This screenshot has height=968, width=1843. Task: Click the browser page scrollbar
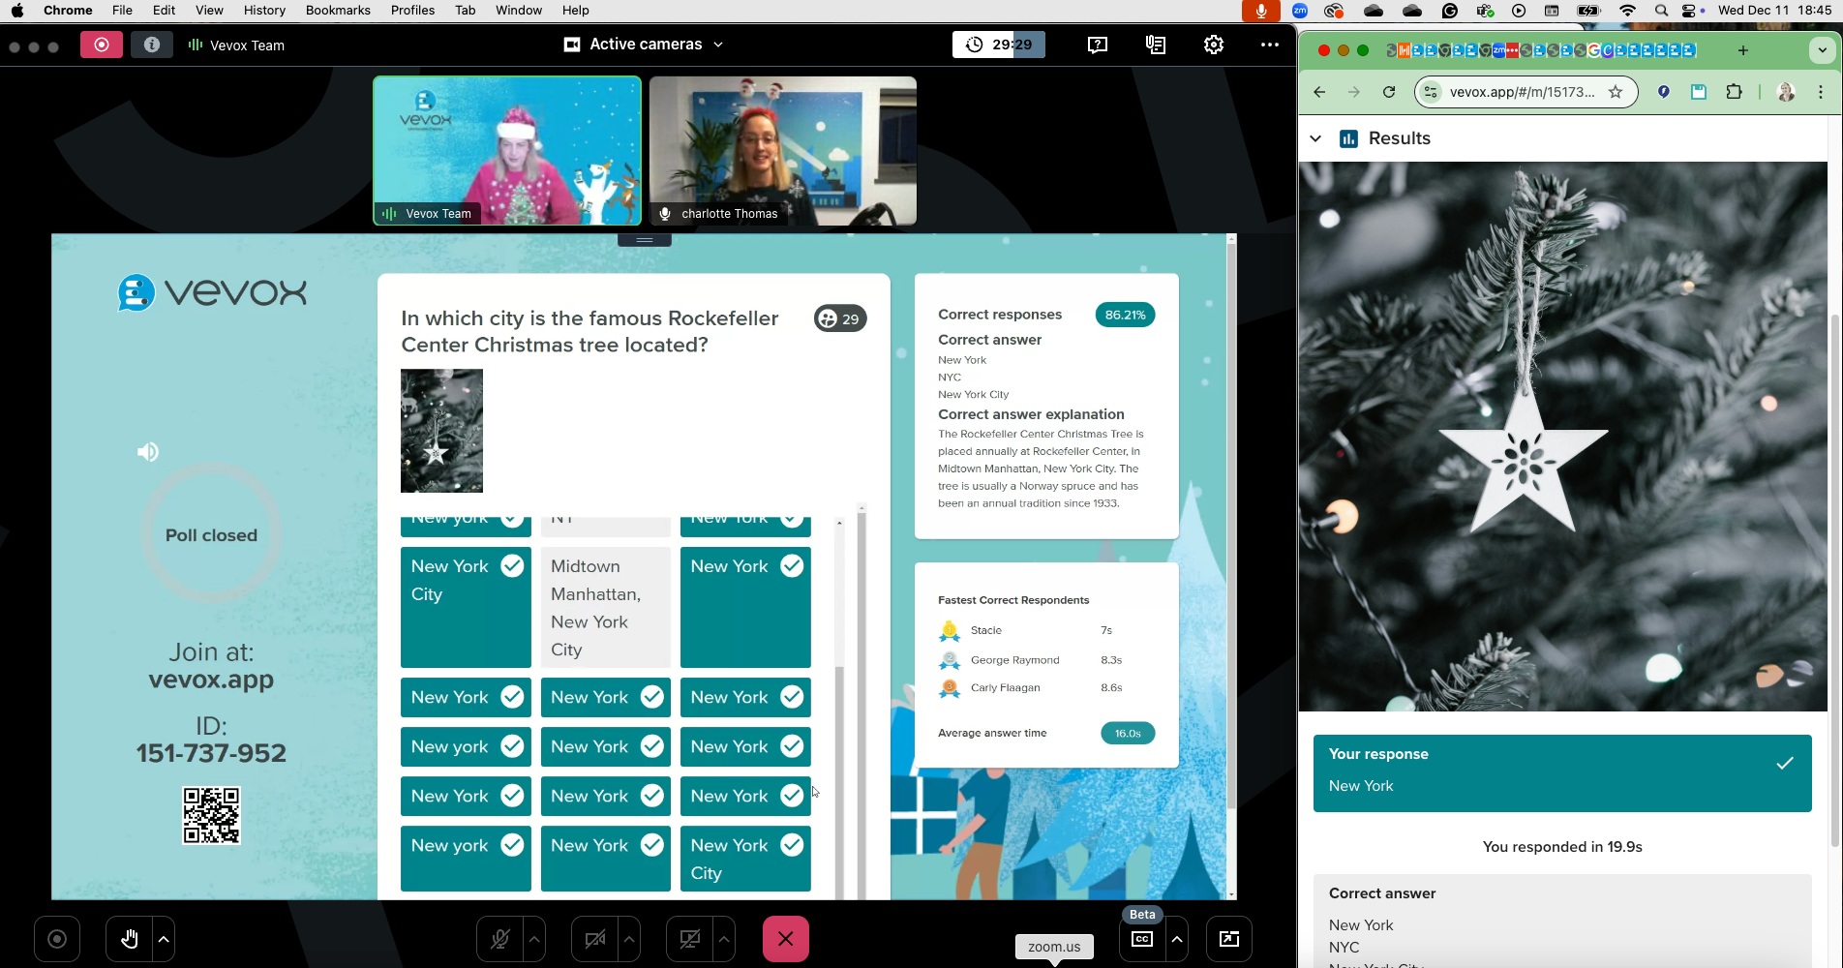point(1835,581)
